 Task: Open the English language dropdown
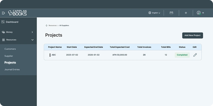pyautogui.click(x=156, y=13)
